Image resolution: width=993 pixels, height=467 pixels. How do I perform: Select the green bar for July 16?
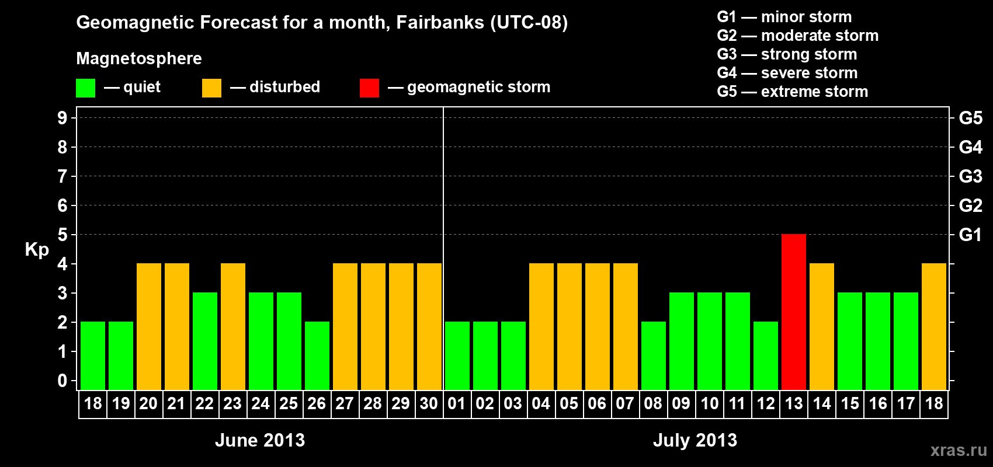(x=878, y=341)
